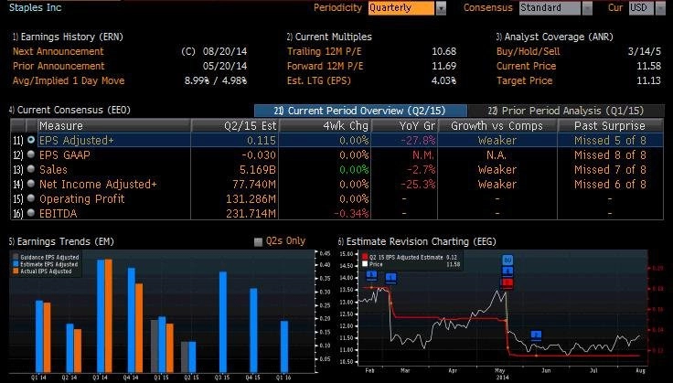Click the middle blue marker in May stack
The height and width of the screenshot is (383, 673).
[x=507, y=271]
